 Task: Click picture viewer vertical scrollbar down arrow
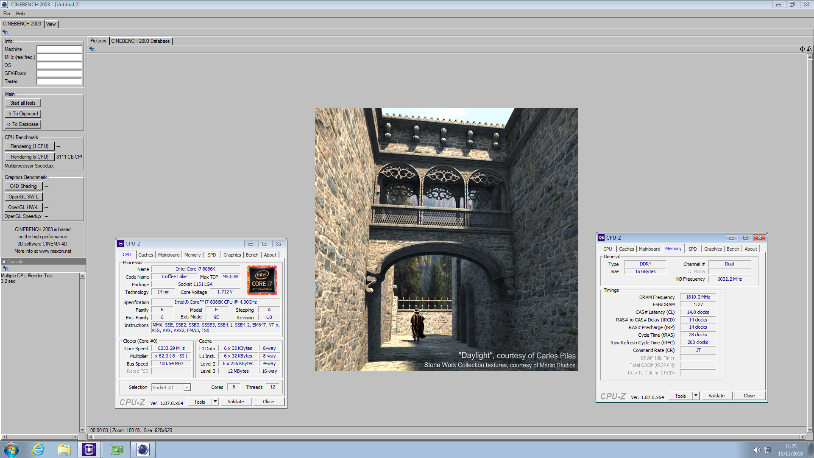coord(810,430)
